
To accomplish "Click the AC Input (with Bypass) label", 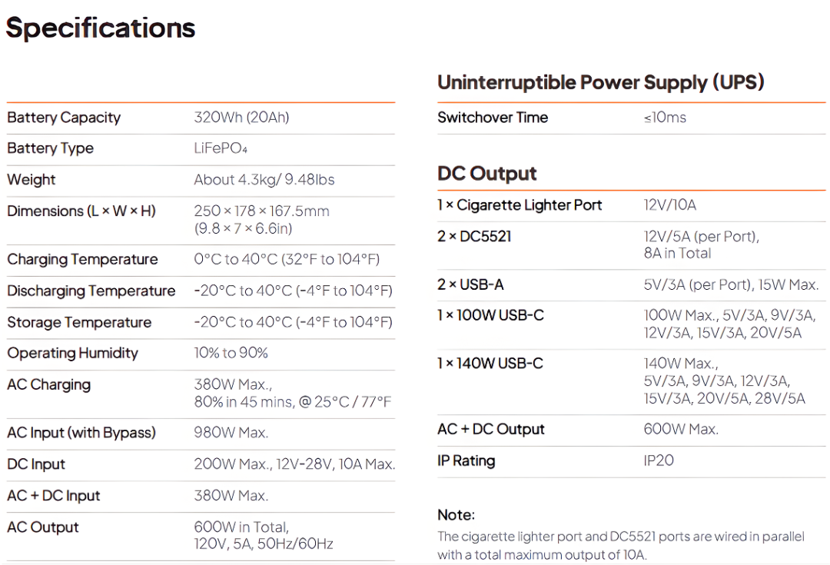I will click(81, 433).
